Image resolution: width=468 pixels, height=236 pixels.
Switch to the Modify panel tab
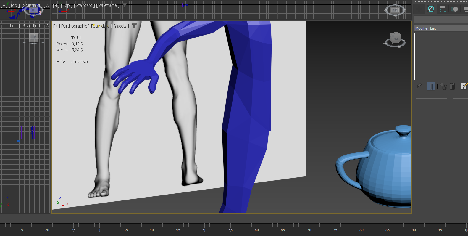pos(431,9)
